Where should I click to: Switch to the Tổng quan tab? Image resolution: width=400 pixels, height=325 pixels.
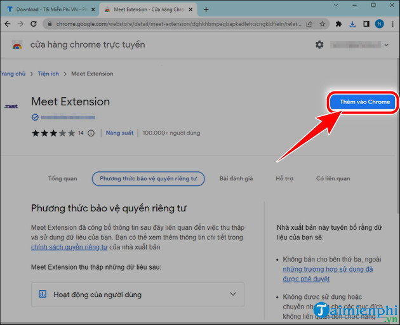[x=62, y=178]
